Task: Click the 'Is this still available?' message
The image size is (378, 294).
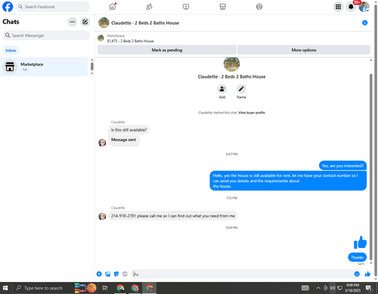Action: point(129,130)
